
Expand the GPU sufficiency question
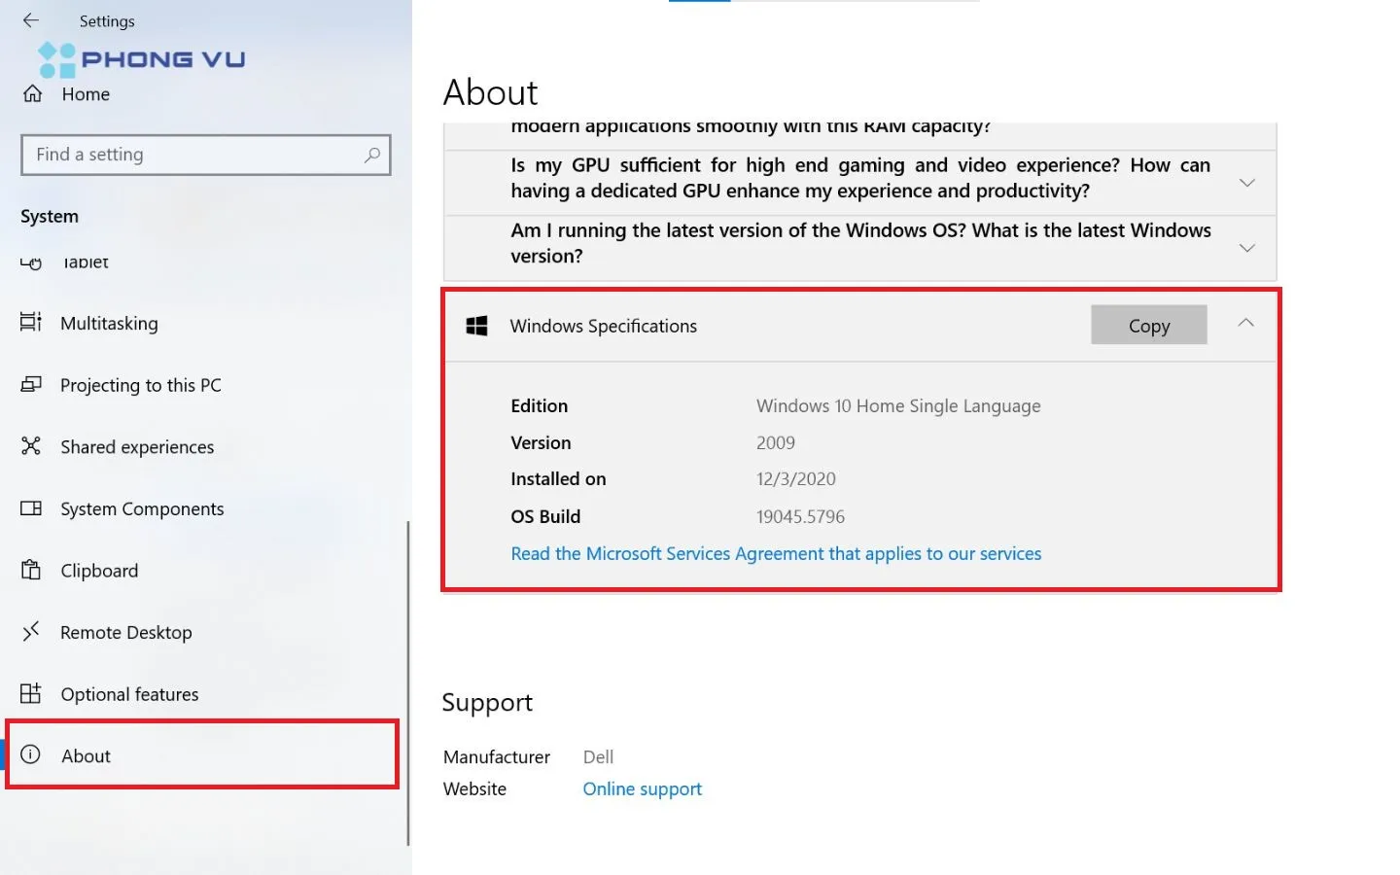1246,182
